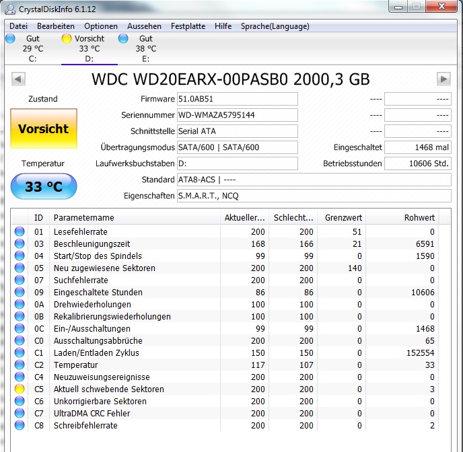463x452 pixels.
Task: Click the Aktueller... column header
Action: point(244,218)
